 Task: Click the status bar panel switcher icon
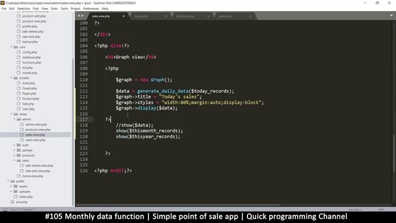coord(5,209)
